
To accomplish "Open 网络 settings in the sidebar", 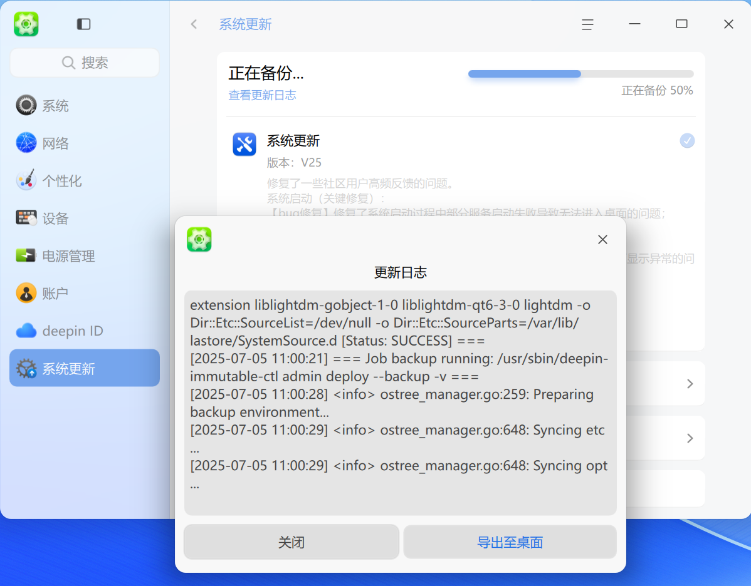I will [85, 143].
